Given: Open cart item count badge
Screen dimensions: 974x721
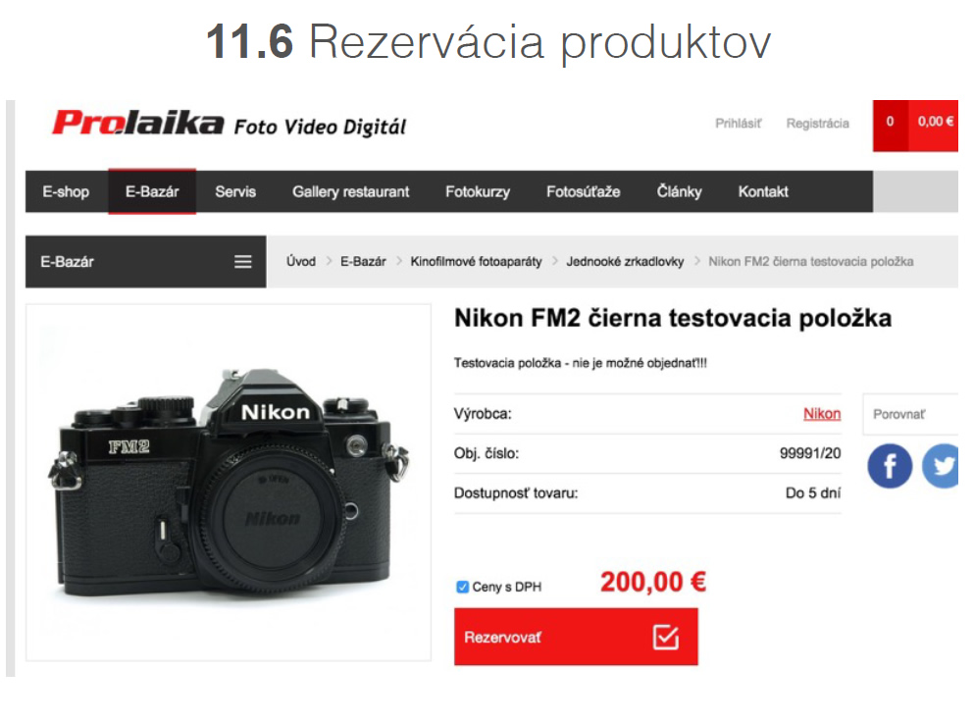Looking at the screenshot, I should tap(891, 123).
